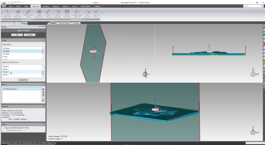Click the orientation gizmo in top-right viewport

click(253, 74)
